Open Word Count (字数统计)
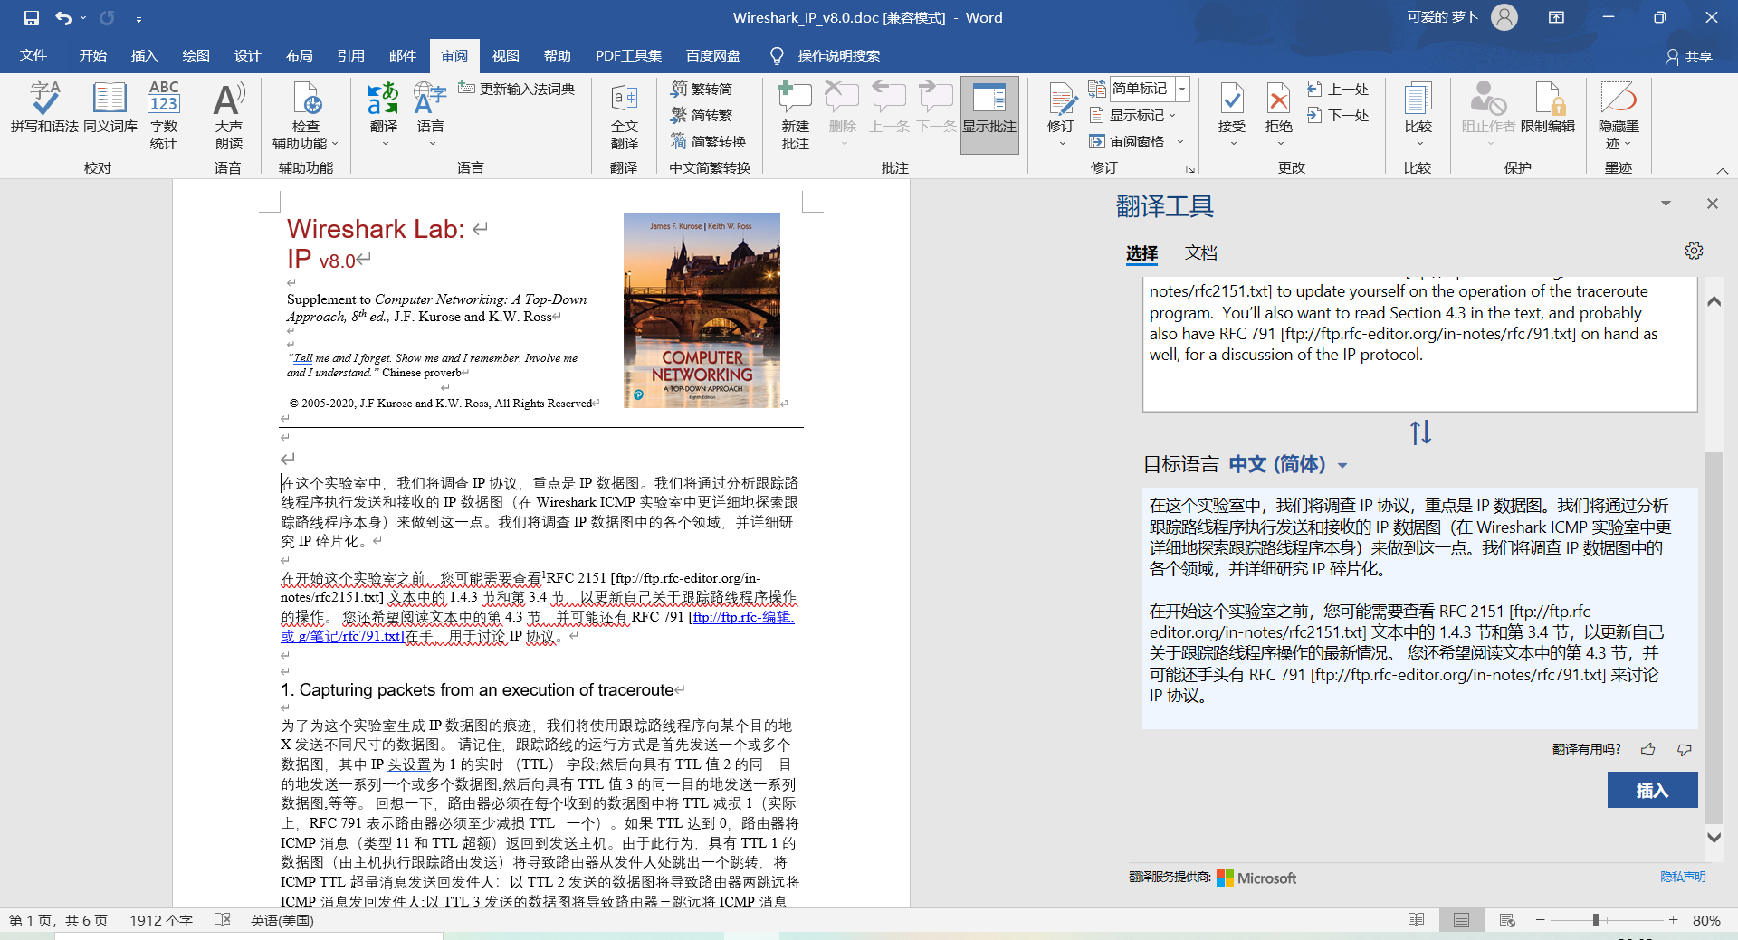The height and width of the screenshot is (940, 1738). pyautogui.click(x=164, y=115)
